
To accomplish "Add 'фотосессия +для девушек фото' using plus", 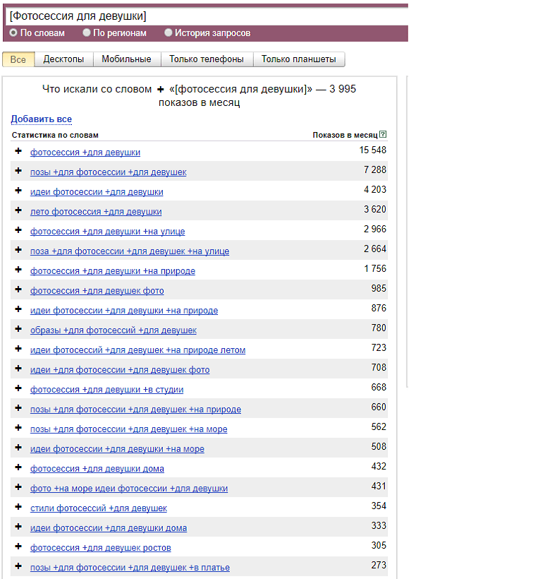I will point(18,289).
